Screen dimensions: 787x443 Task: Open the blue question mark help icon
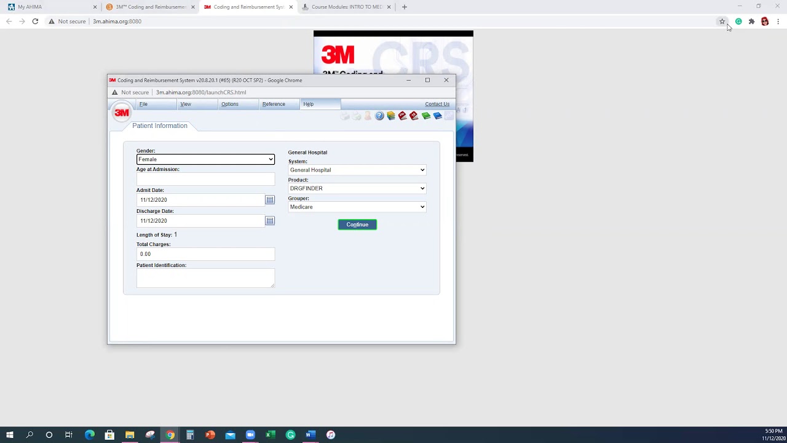click(379, 116)
